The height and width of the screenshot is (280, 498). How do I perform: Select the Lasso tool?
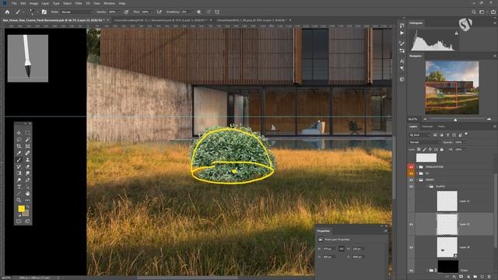[19, 140]
